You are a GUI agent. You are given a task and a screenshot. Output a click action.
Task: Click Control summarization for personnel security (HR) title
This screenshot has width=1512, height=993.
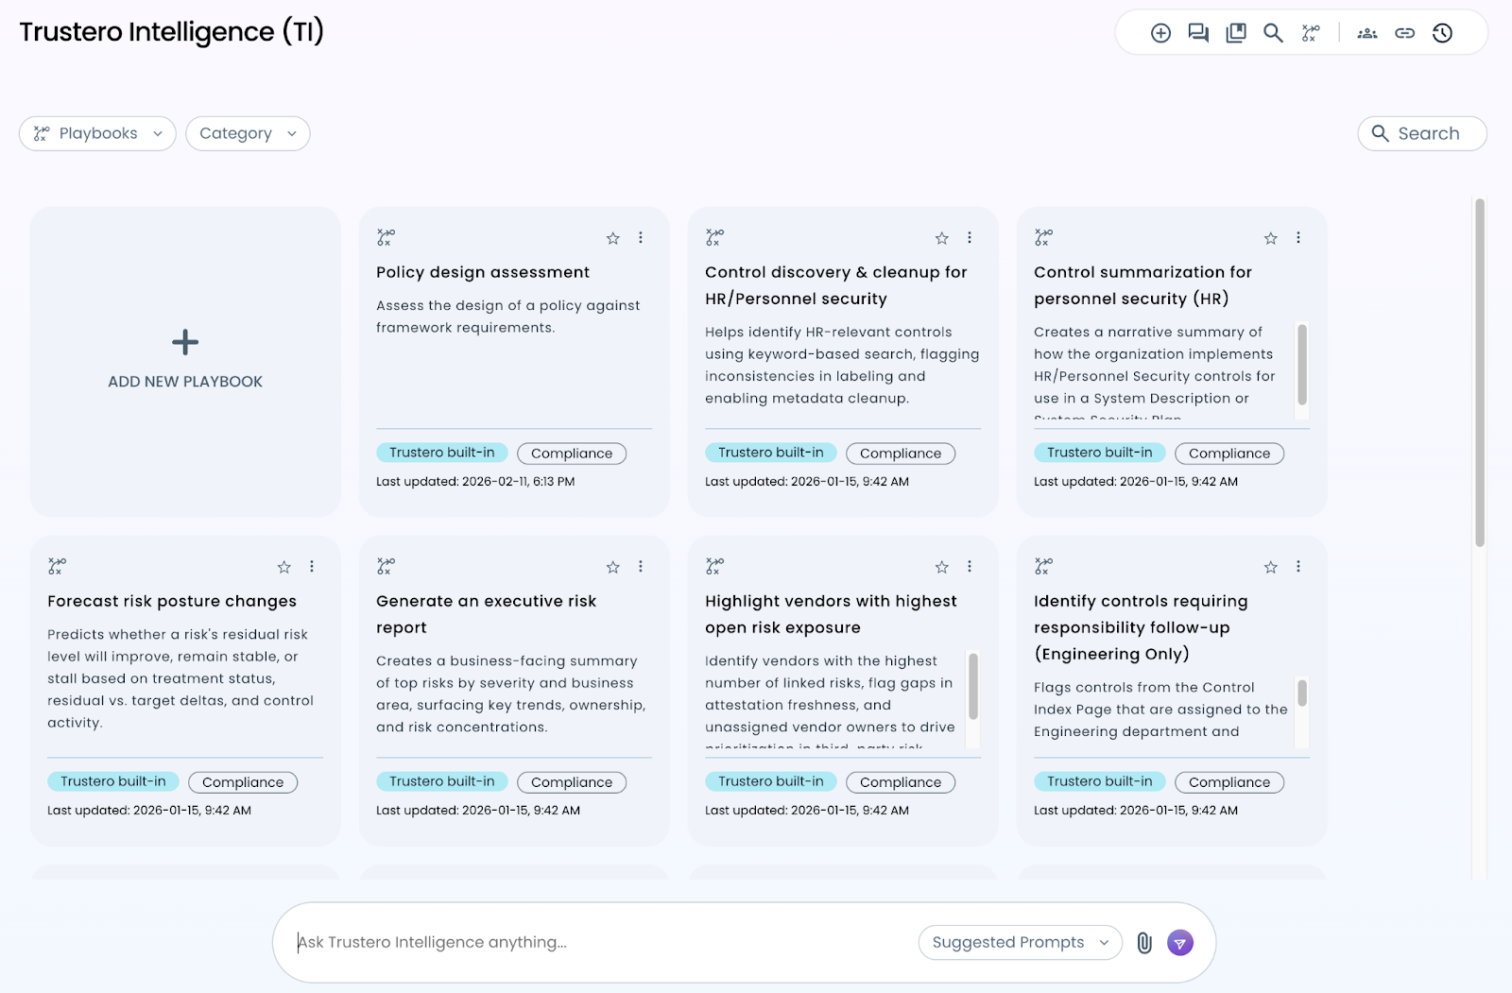[x=1143, y=285]
